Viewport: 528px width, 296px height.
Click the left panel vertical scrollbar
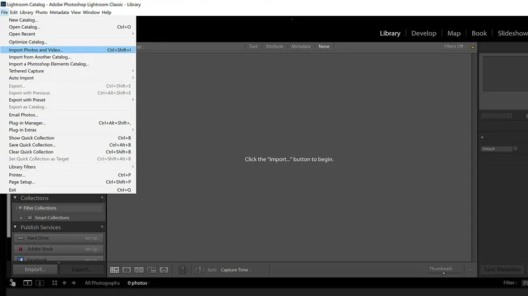(x=9, y=215)
